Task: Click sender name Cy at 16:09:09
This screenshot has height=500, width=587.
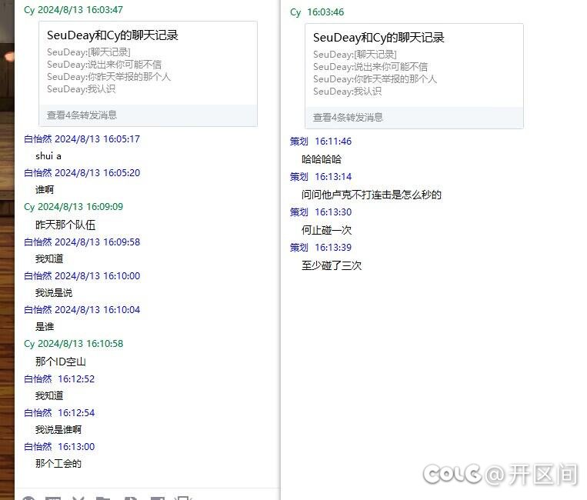Action: 29,207
